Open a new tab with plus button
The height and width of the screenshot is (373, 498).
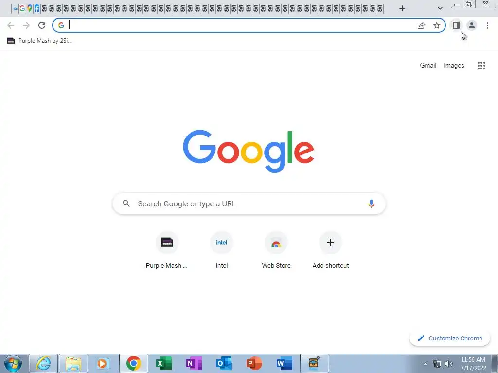coord(402,8)
